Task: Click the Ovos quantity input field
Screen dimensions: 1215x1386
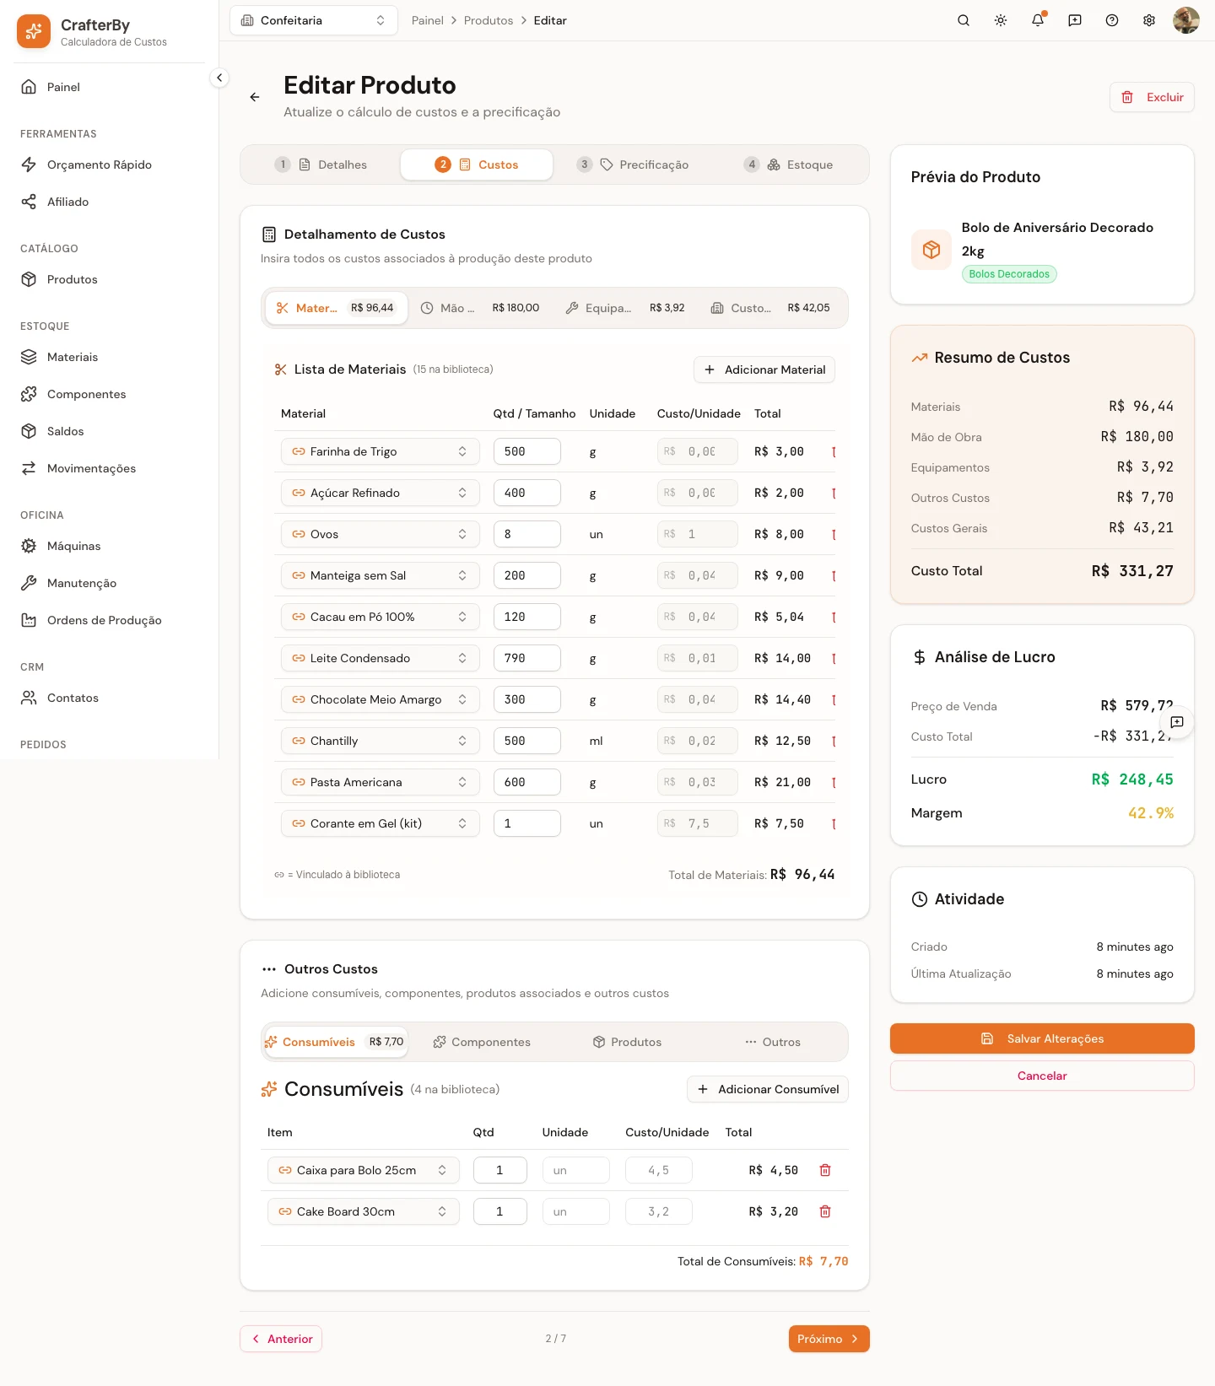Action: (527, 534)
